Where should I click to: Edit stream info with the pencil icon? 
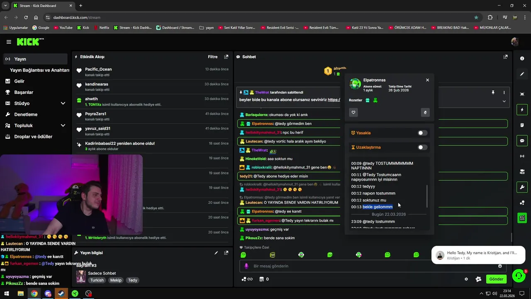(216, 252)
